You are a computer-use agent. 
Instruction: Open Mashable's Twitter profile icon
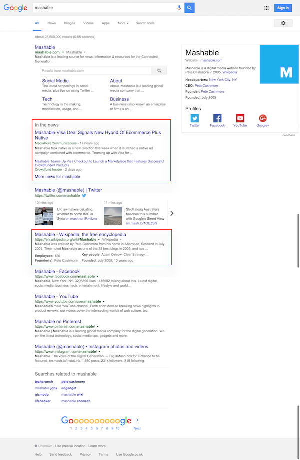coord(195,118)
